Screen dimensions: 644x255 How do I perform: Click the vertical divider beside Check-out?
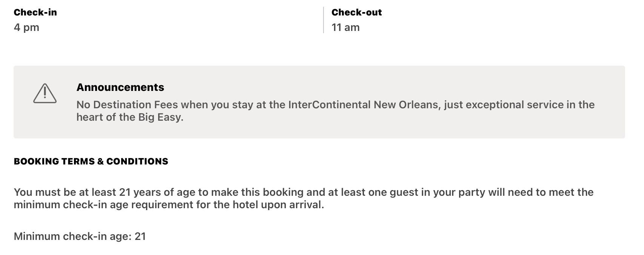pyautogui.click(x=324, y=20)
